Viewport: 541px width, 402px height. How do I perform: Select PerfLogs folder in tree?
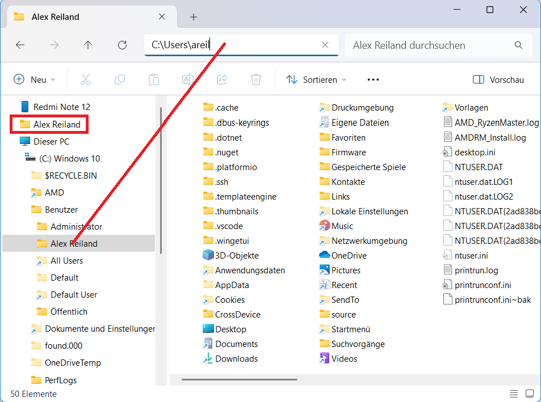pos(54,380)
